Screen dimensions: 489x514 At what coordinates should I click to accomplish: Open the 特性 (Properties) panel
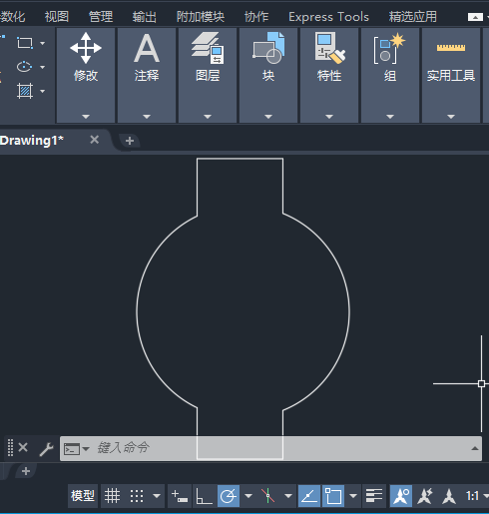point(329,75)
